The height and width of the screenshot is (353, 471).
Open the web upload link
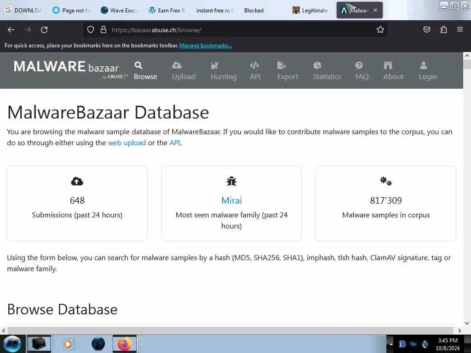[127, 143]
